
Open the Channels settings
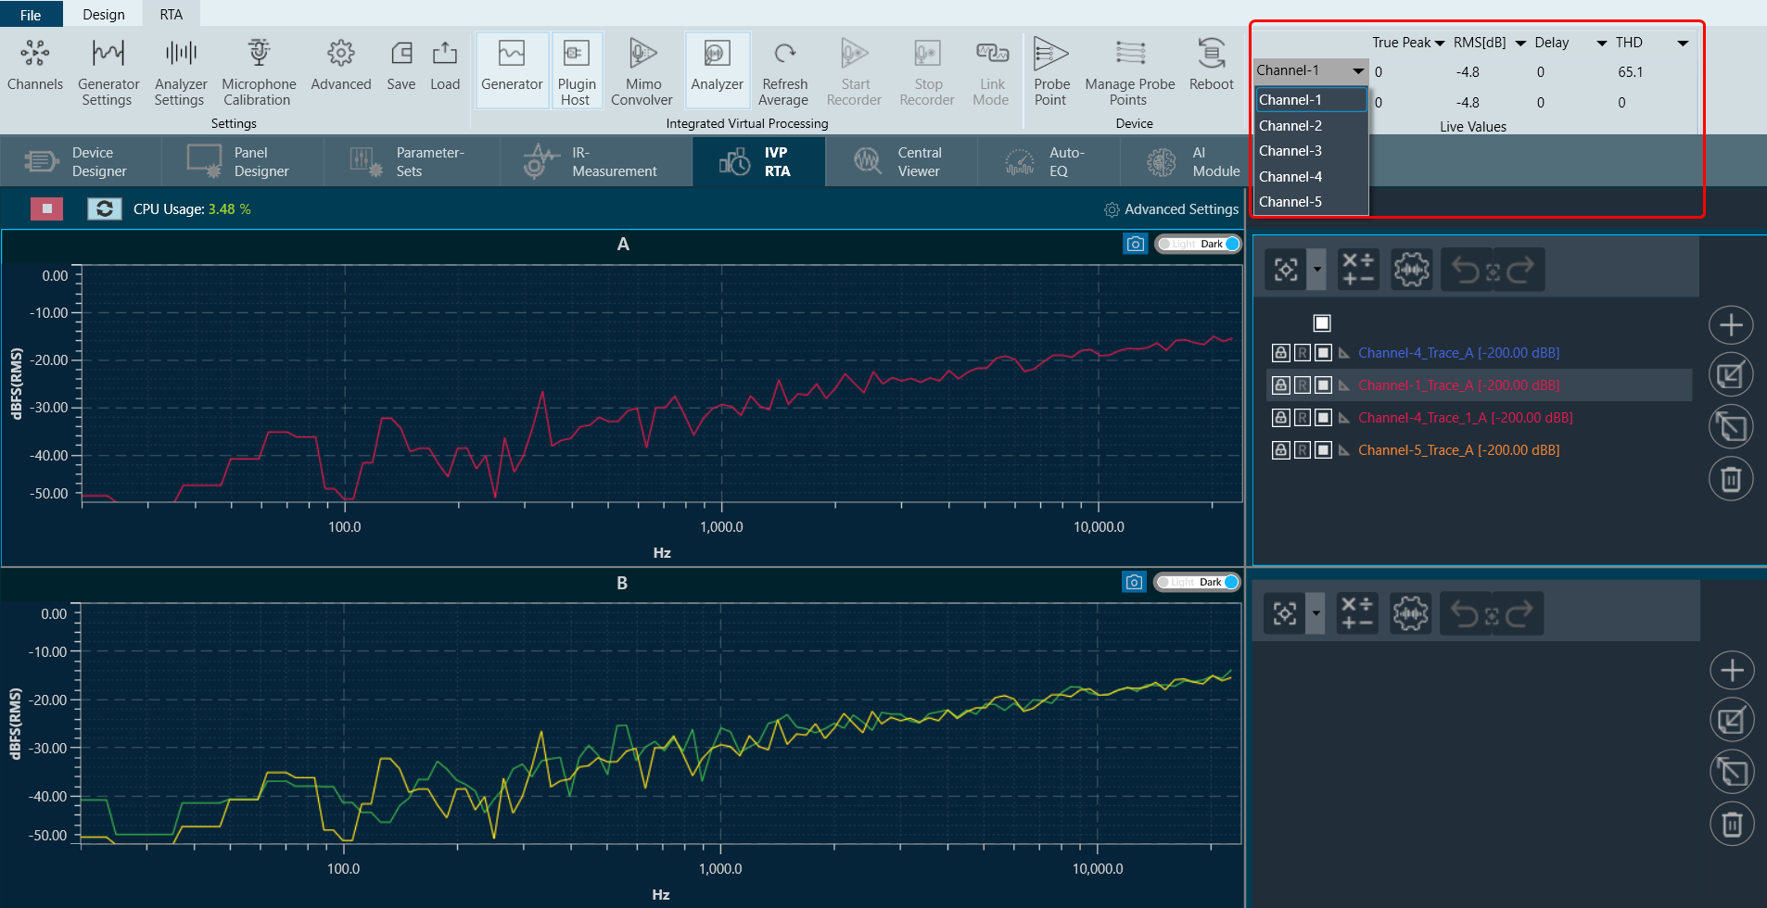35,67
